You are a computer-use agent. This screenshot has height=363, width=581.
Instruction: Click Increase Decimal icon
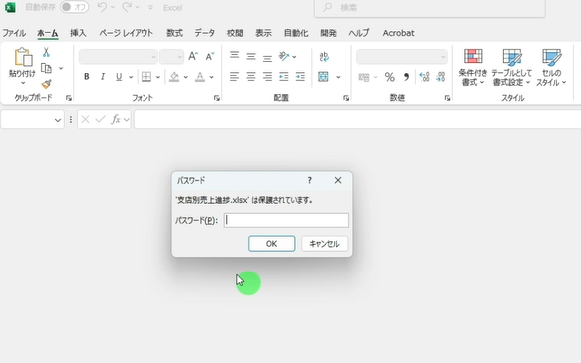pos(424,77)
